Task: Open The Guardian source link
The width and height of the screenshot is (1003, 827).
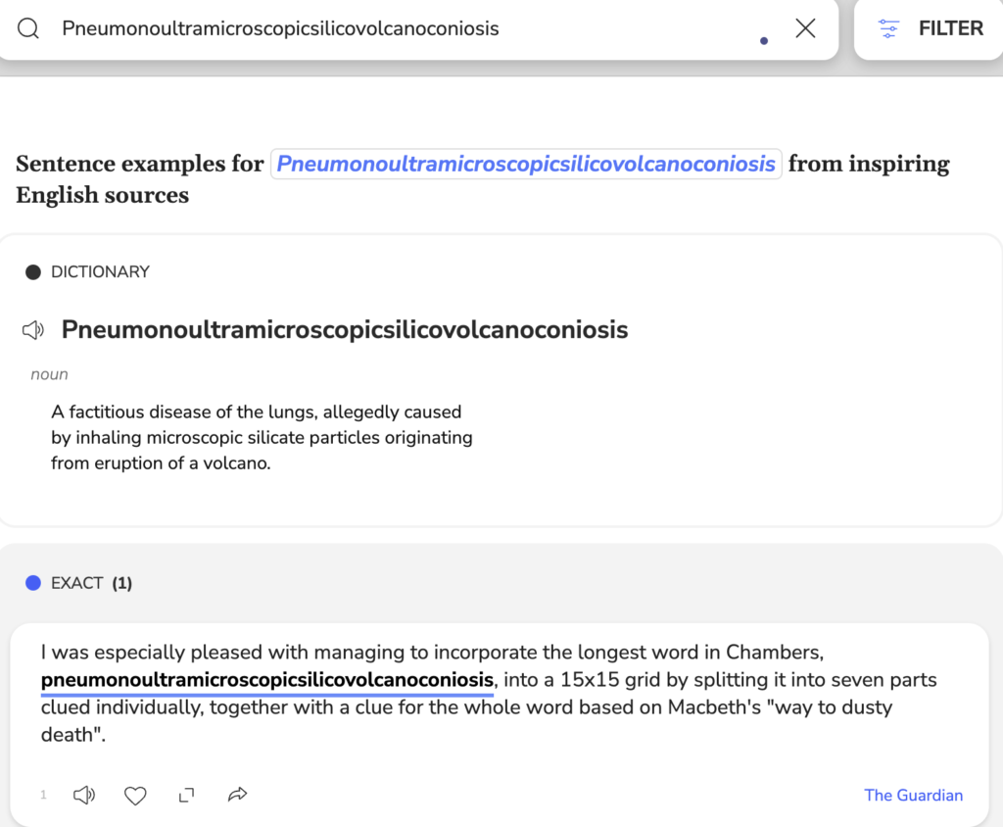Action: [x=913, y=795]
